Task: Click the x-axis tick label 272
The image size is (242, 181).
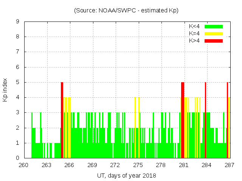Action: pyautogui.click(x=115, y=165)
